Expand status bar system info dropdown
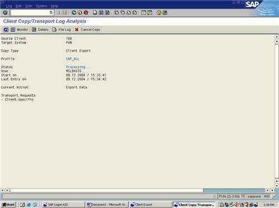 [x=243, y=196]
